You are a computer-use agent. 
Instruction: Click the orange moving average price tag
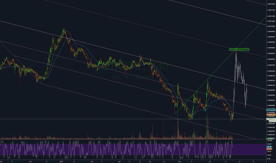point(271,114)
